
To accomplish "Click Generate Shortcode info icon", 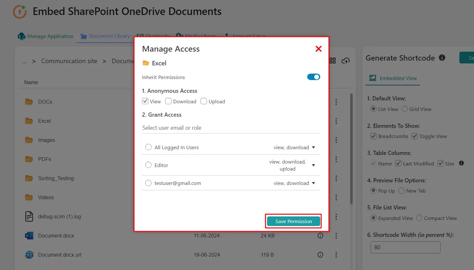I will 442,57.
